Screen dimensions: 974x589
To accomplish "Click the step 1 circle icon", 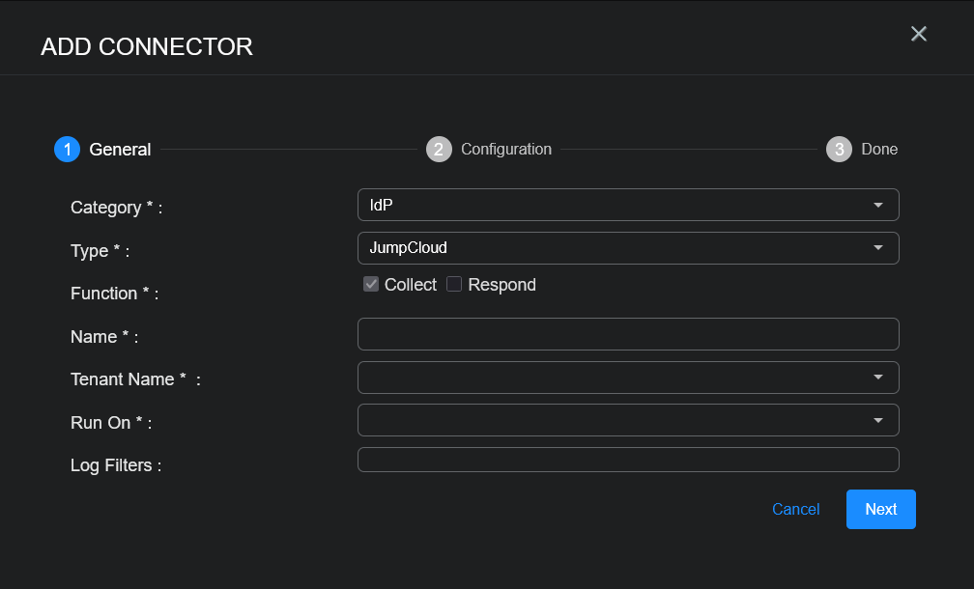I will click(x=67, y=150).
